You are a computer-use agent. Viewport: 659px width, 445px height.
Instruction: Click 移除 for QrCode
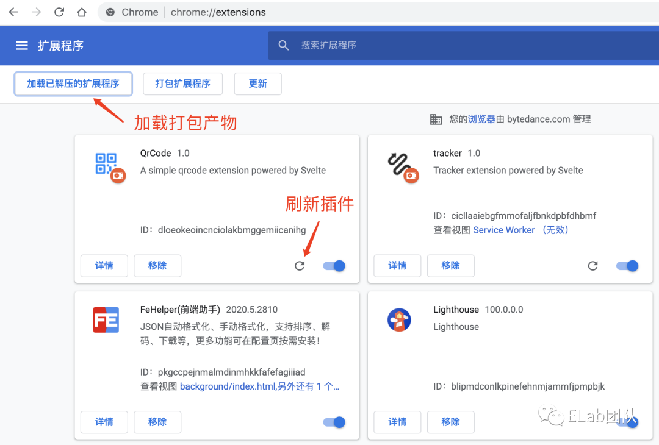click(x=157, y=265)
